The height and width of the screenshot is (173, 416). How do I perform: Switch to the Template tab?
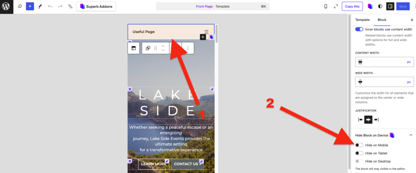coord(362,20)
